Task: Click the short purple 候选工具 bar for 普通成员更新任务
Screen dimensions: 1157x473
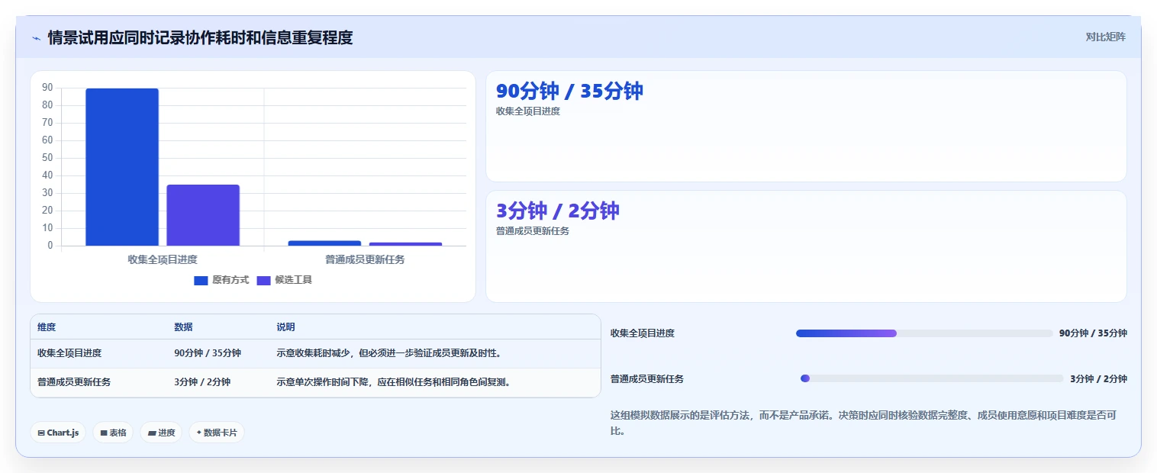Action: click(405, 244)
